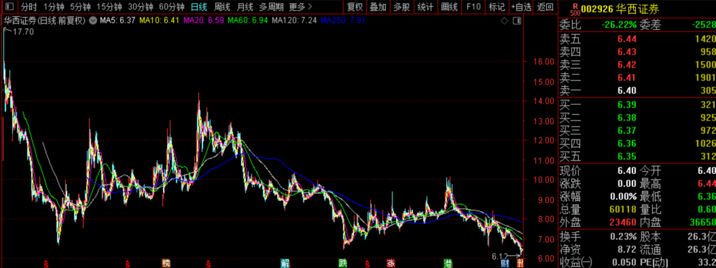Open the F10 company info button

pos(473,7)
